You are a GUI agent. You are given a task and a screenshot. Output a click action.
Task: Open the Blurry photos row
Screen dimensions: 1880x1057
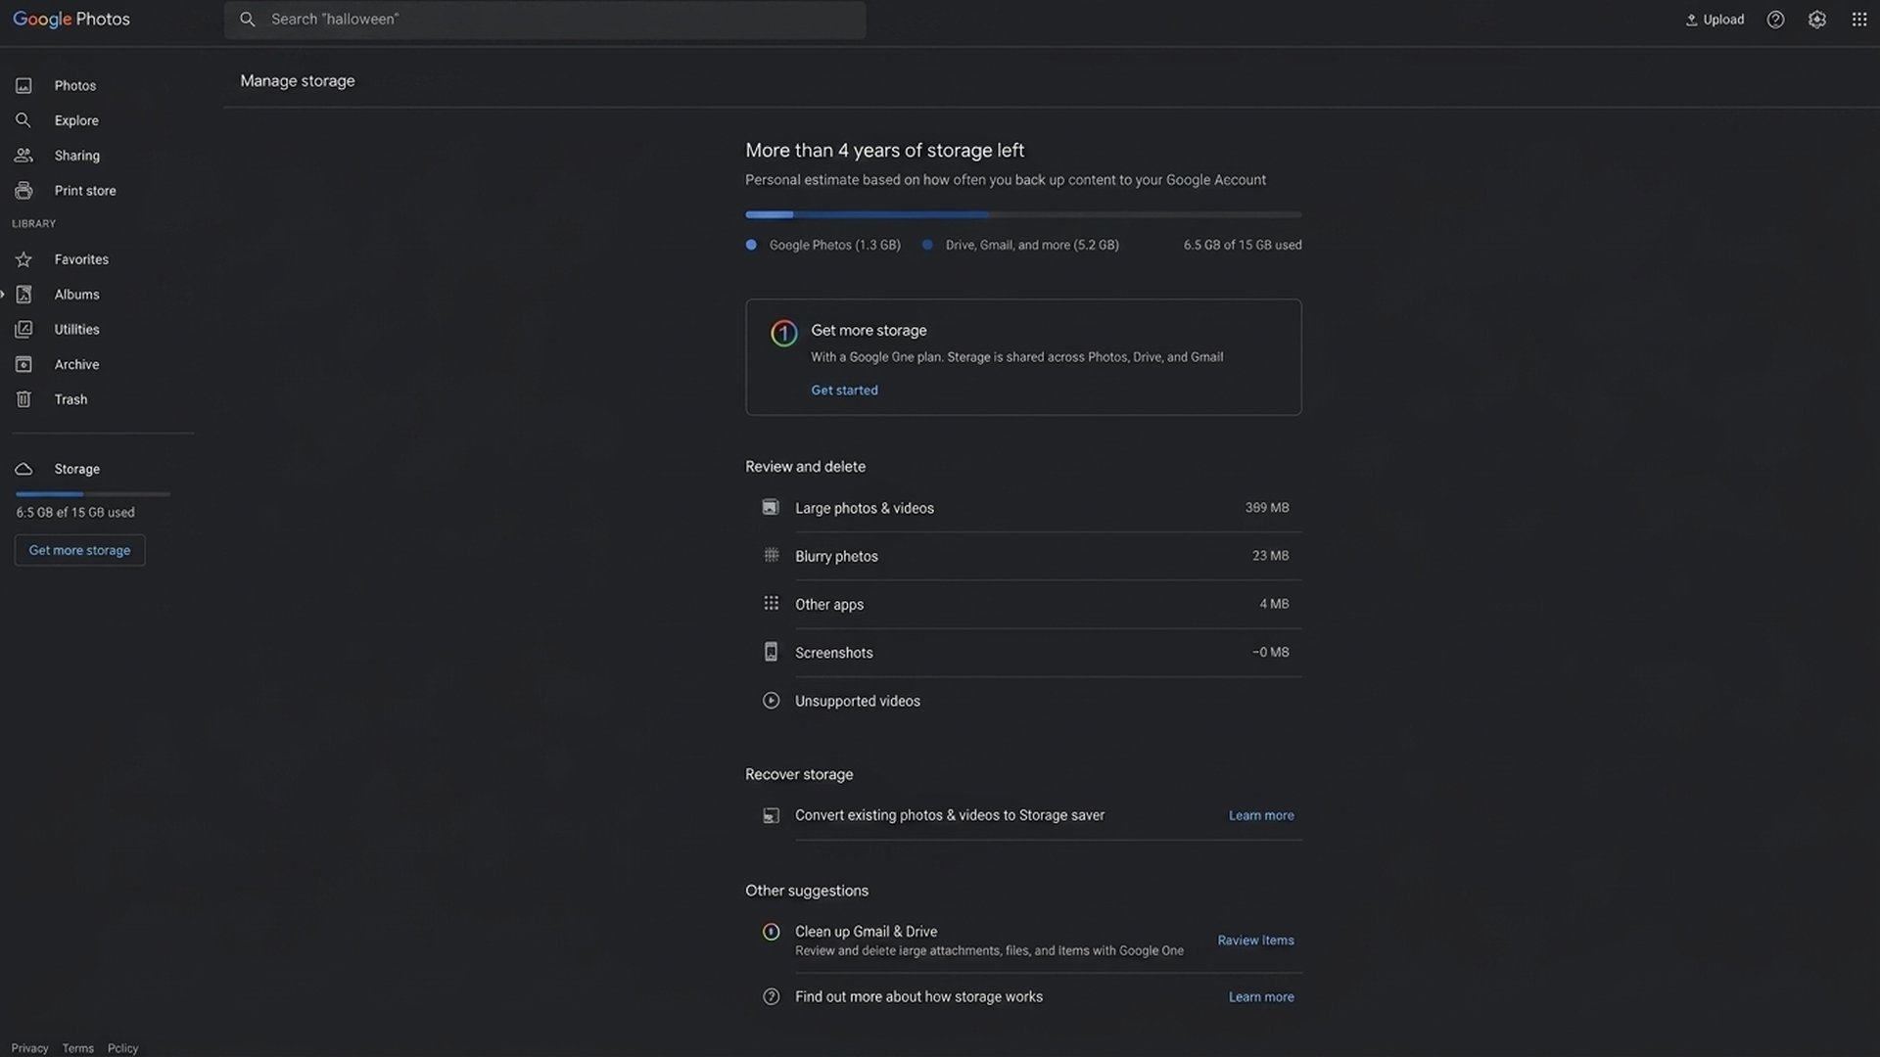1023,556
